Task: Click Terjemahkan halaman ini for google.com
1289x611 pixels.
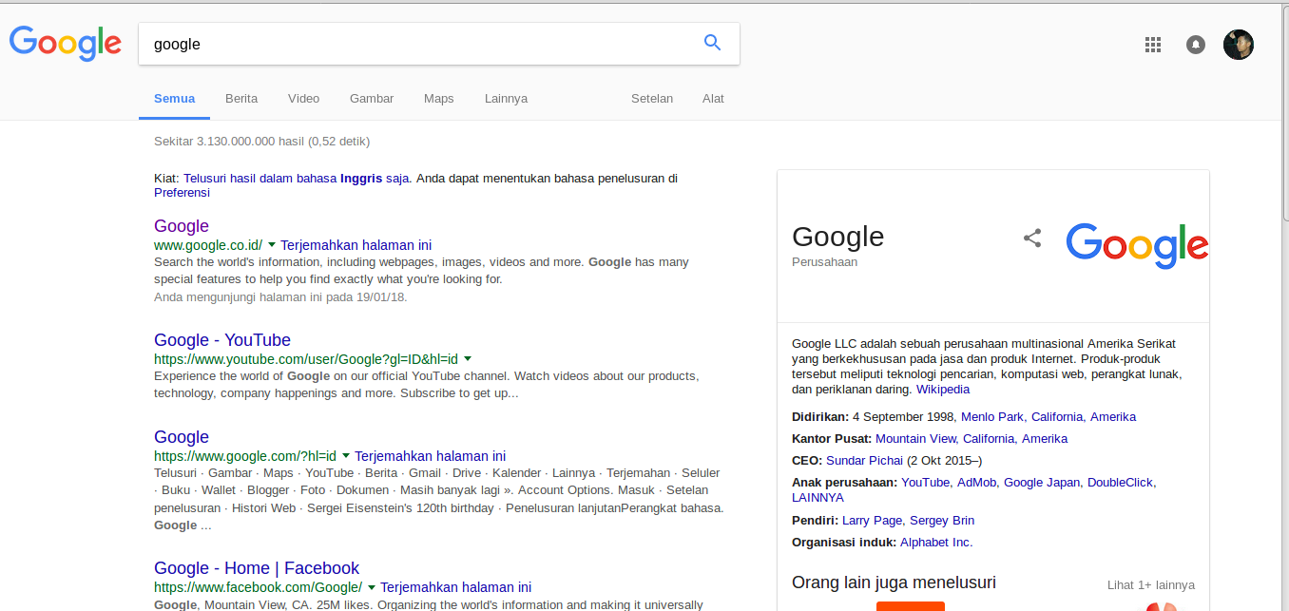Action: [x=431, y=456]
